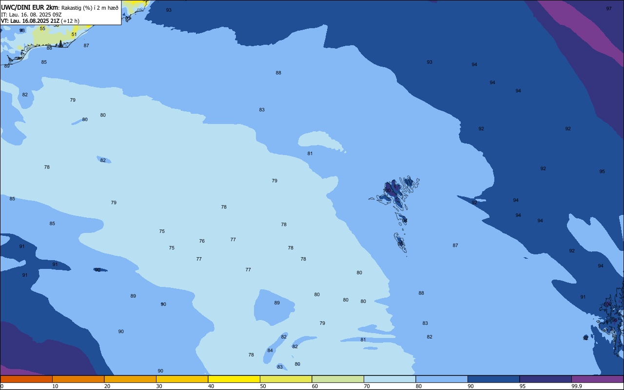Click the 'Rakastig (%) í 2 m hæð' label
Screen dimensions: 624x390
90,7
